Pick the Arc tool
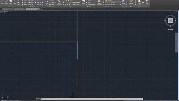Image resolution: width=179 pixels, height=101 pixels. [x=15, y=2]
